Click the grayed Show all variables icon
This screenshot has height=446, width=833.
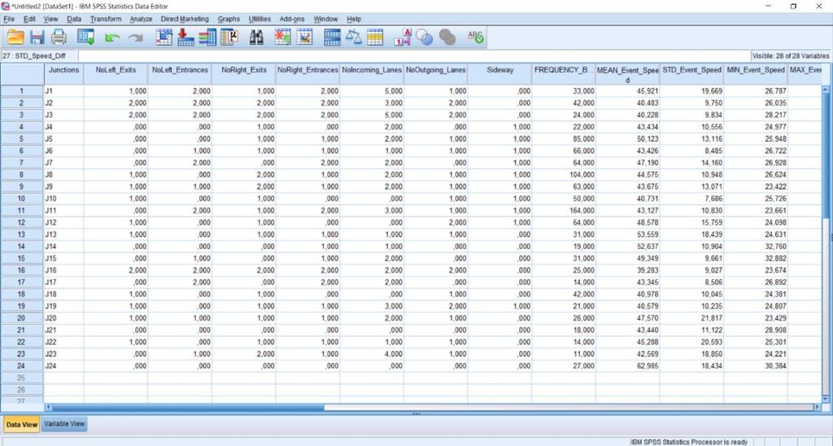pos(447,37)
